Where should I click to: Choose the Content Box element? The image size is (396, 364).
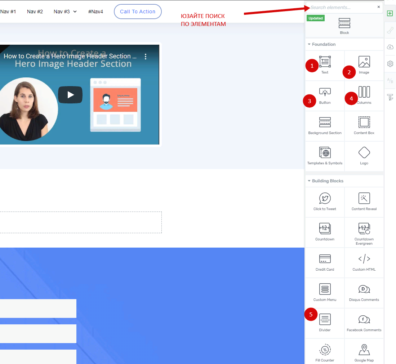point(364,126)
